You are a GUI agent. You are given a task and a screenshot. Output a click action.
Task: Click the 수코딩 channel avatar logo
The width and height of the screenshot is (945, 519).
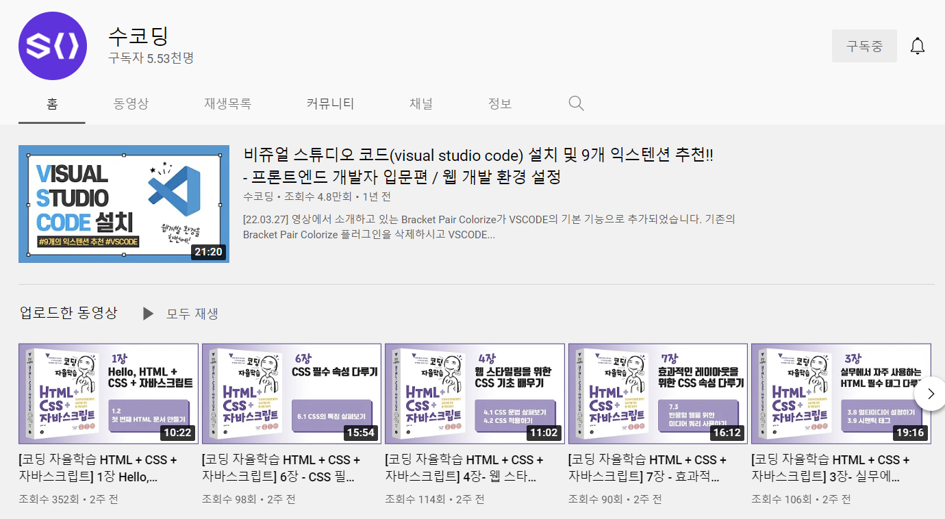pos(53,46)
